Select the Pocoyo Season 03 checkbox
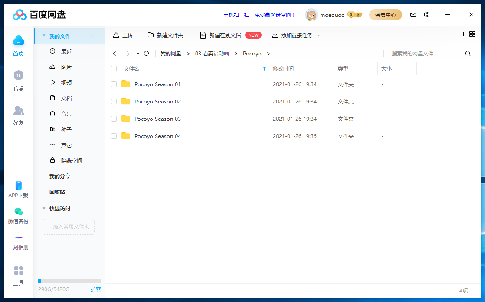Viewport: 485px width, 302px height. [x=114, y=119]
